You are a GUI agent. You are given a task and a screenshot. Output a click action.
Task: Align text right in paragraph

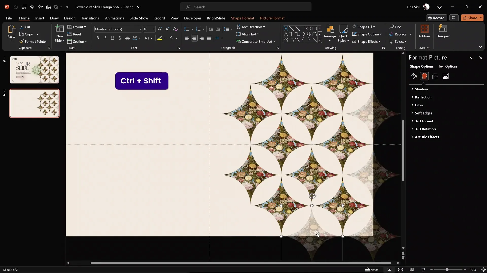coord(202,38)
